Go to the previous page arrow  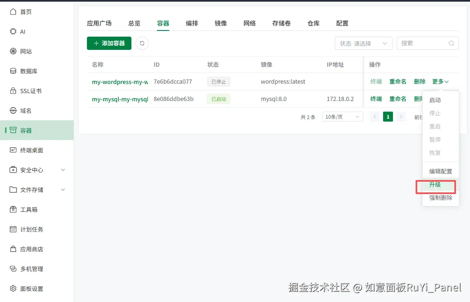point(375,117)
